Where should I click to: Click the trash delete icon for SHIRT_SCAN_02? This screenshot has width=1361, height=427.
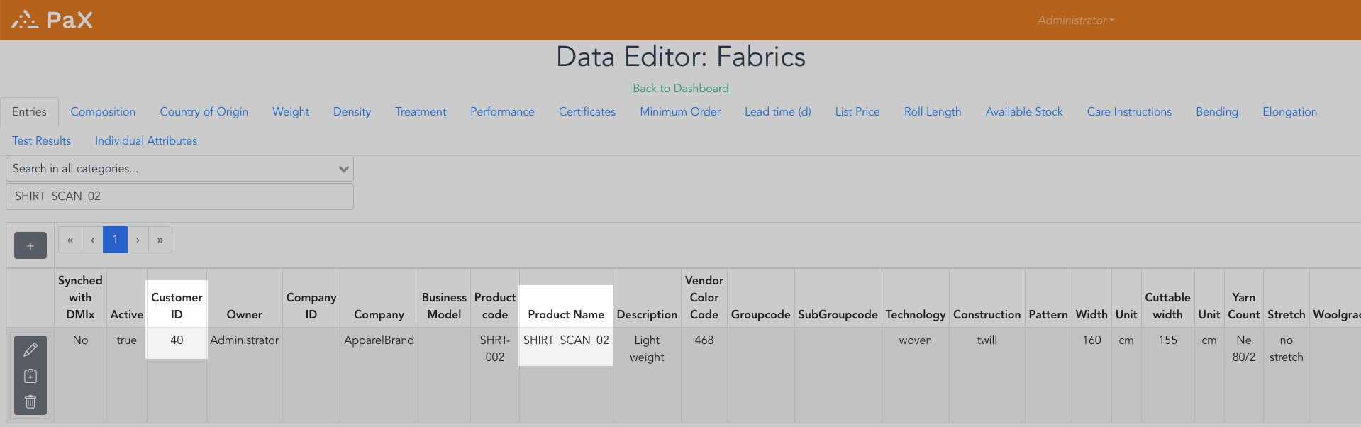(30, 401)
